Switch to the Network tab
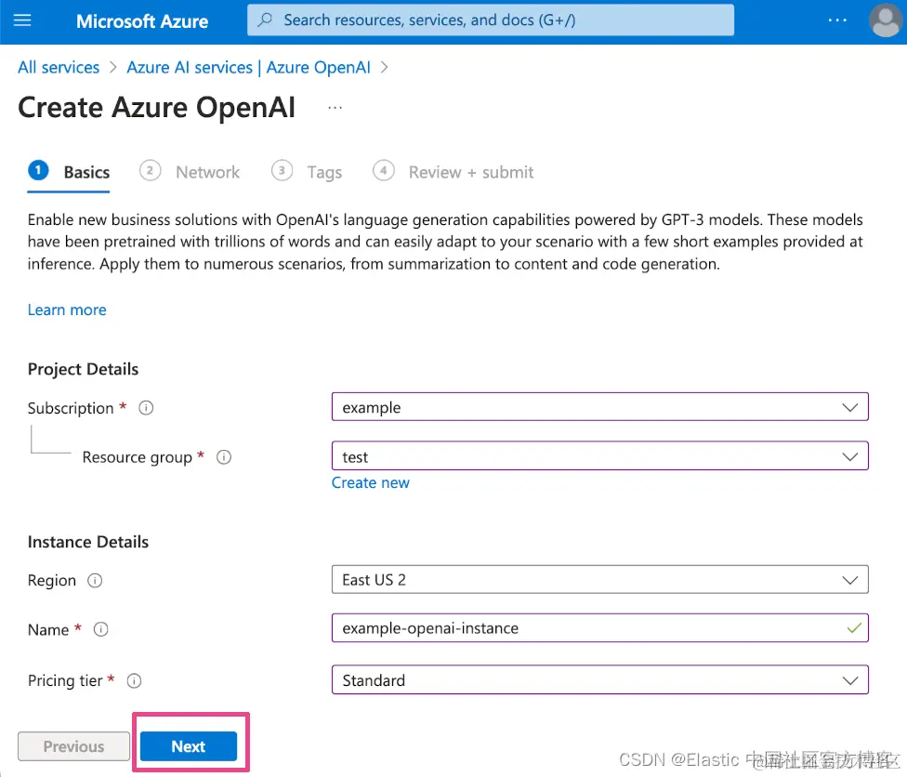The height and width of the screenshot is (777, 907). [x=207, y=172]
